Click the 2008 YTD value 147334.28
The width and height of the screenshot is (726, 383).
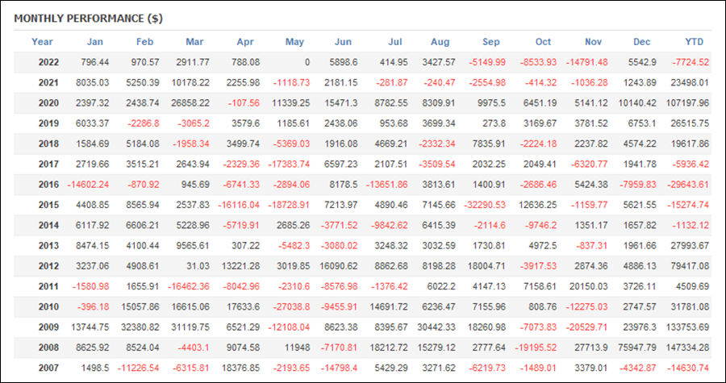coord(687,348)
